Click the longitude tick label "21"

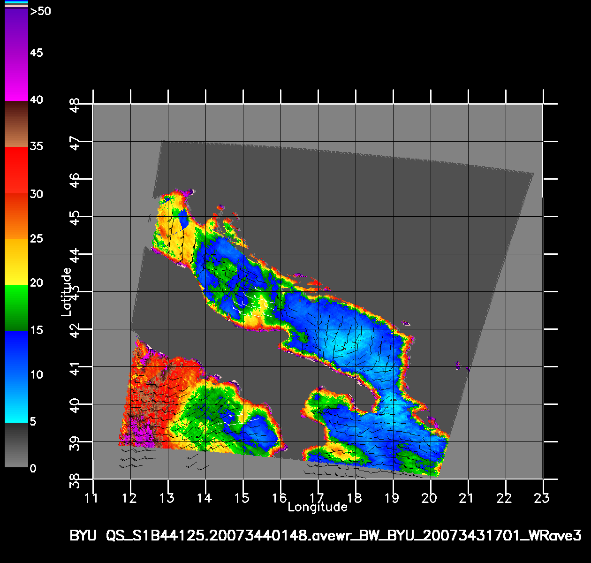point(467,498)
